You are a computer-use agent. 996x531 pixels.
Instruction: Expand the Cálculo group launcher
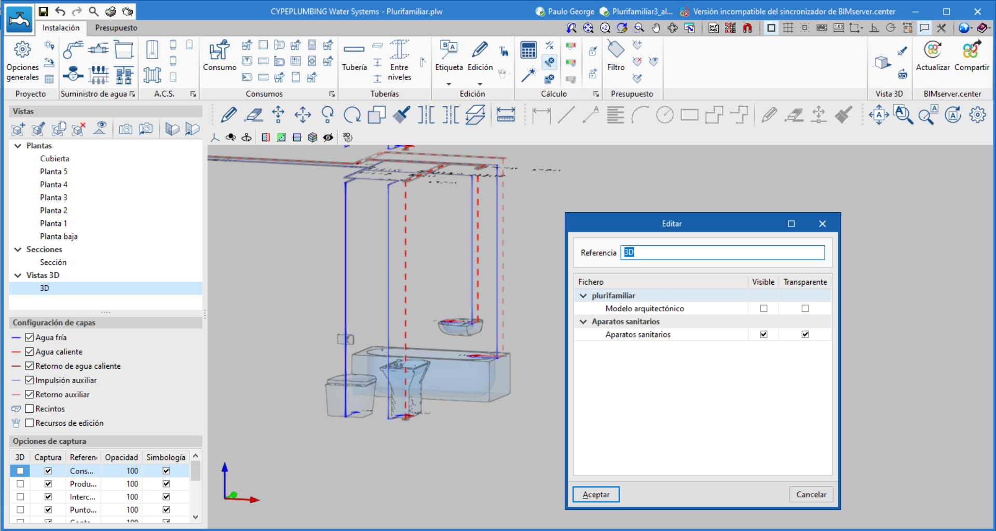pyautogui.click(x=596, y=94)
